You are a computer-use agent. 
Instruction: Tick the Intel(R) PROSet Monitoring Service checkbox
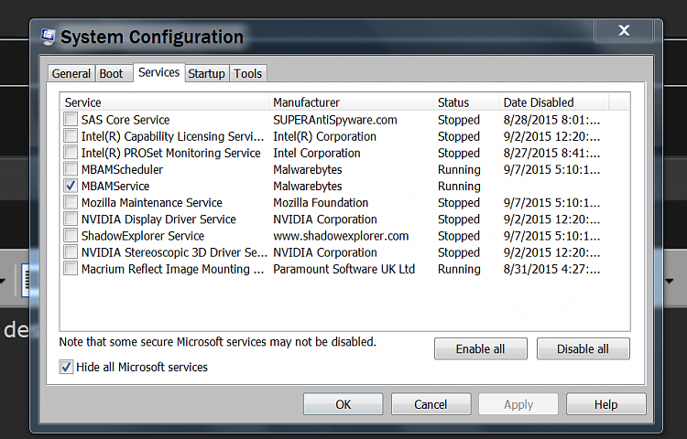[x=71, y=153]
